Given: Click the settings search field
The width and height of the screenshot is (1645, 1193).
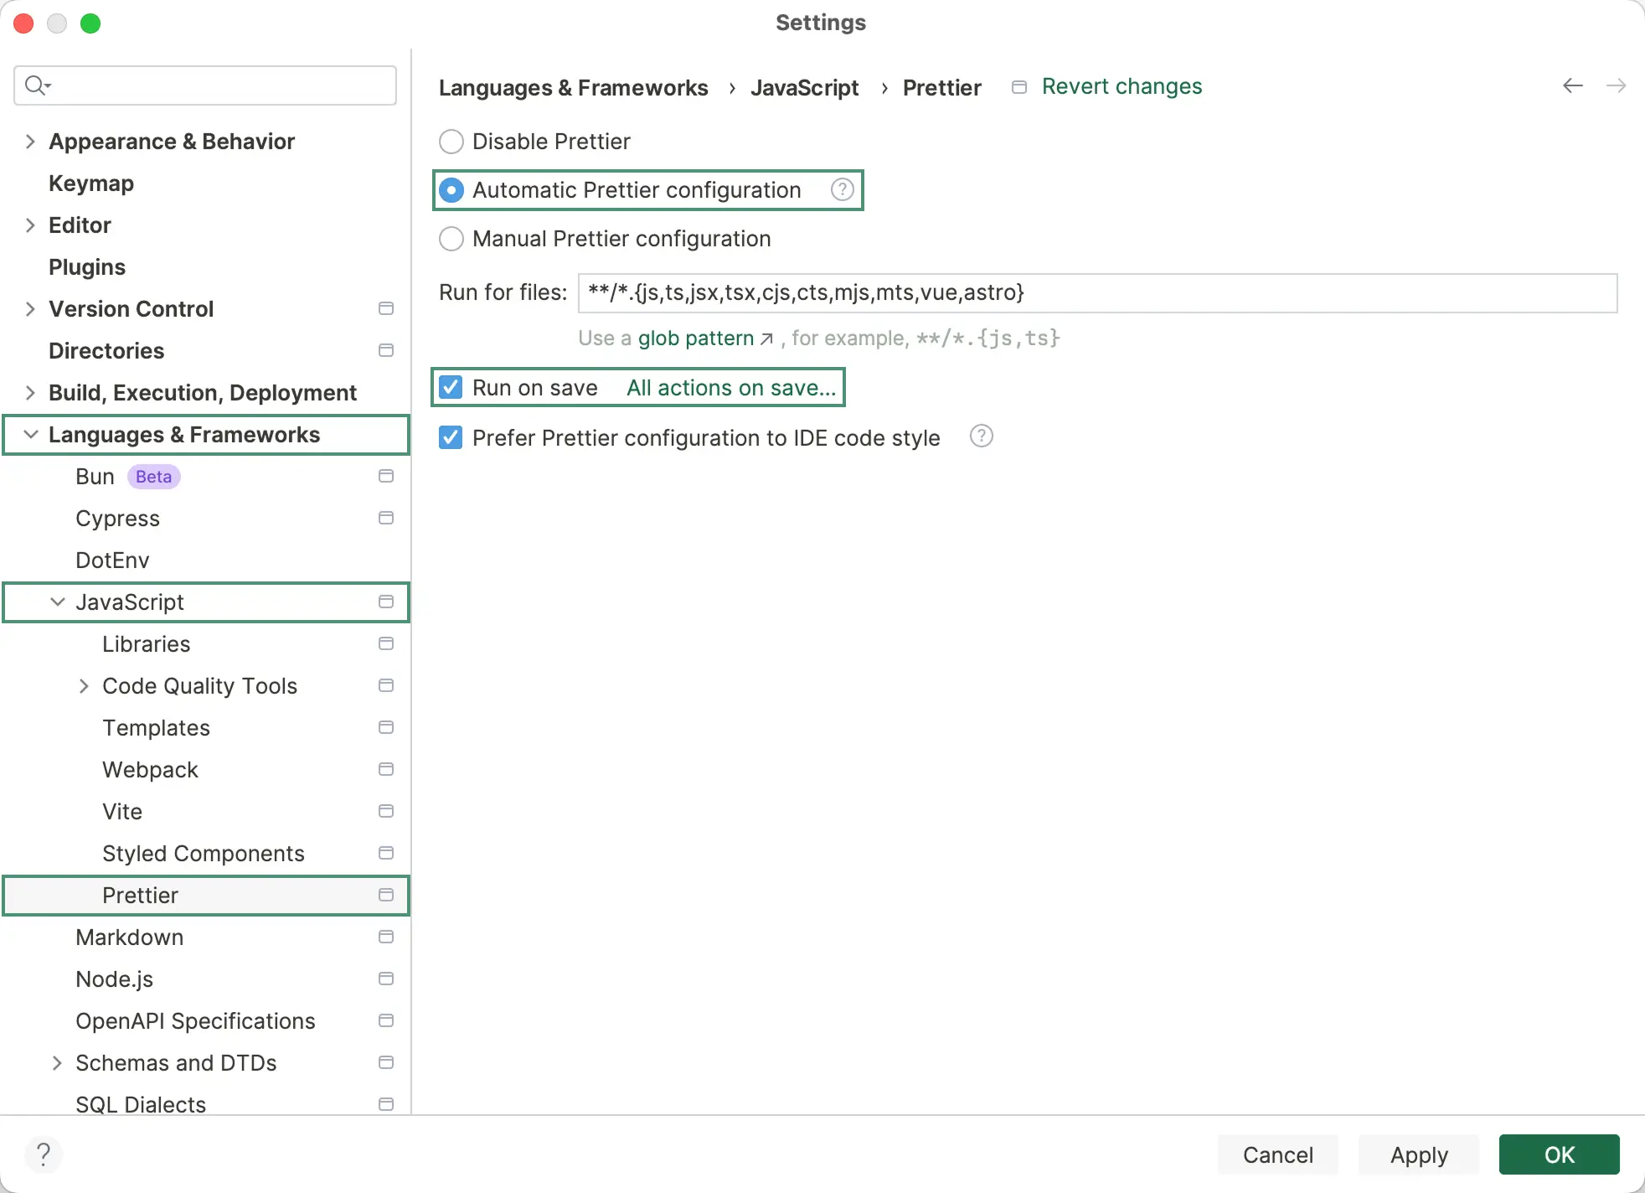Looking at the screenshot, I should pos(205,85).
